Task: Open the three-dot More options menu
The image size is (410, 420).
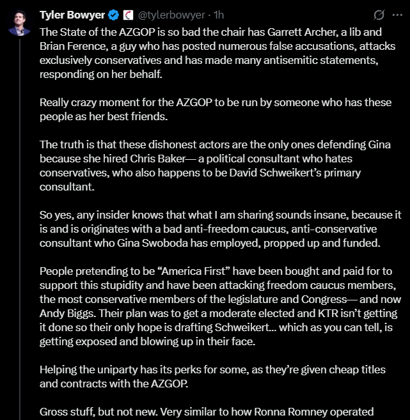Action: pyautogui.click(x=397, y=15)
